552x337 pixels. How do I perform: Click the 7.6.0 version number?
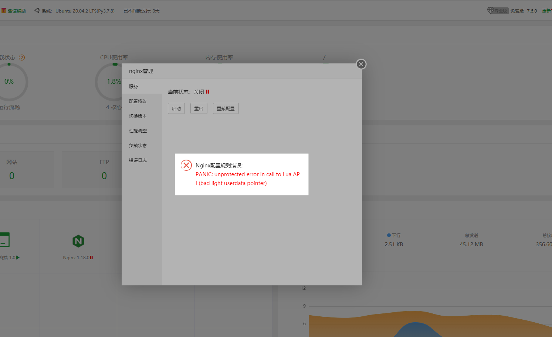coord(532,11)
